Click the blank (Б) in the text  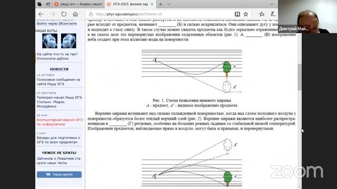click(167, 25)
